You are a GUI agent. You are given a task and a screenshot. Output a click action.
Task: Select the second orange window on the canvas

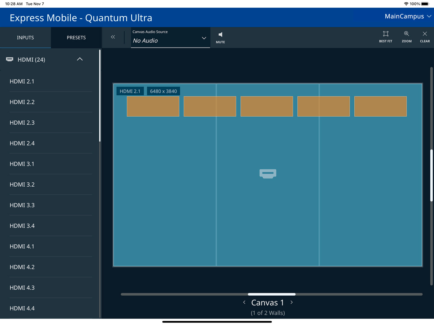[210, 106]
